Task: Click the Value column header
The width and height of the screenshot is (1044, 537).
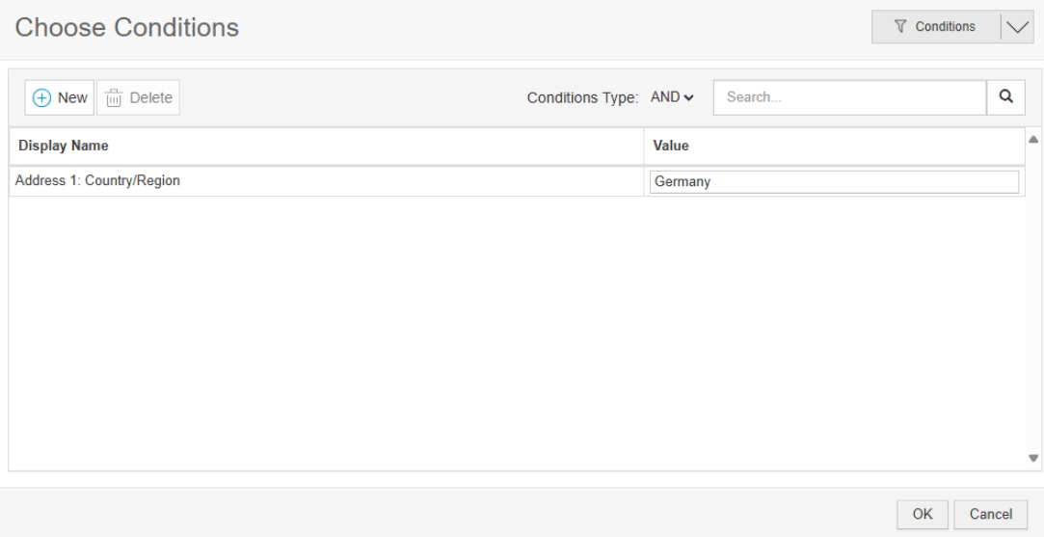Action: 671,147
